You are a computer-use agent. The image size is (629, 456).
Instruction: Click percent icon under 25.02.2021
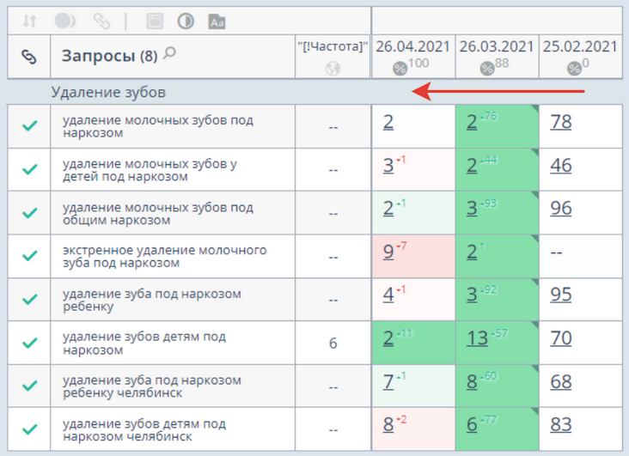pos(574,69)
